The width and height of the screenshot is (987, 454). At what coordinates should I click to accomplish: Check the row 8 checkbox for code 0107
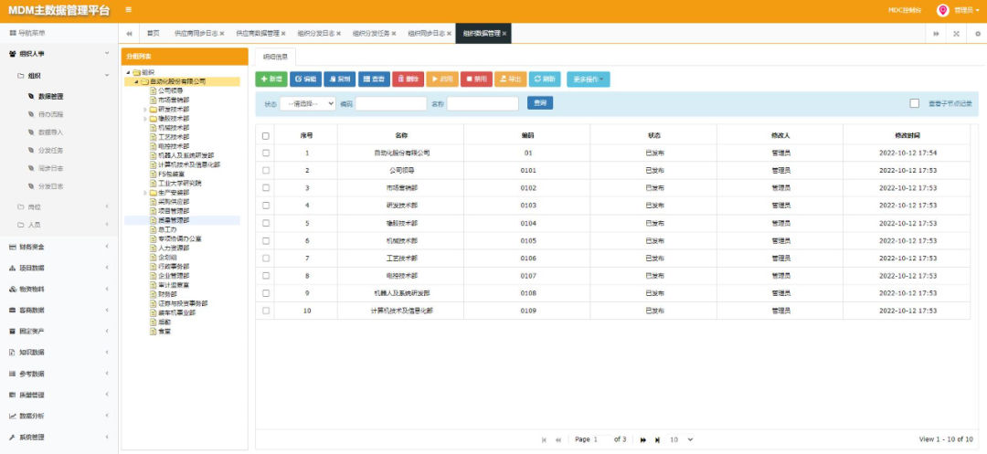266,276
